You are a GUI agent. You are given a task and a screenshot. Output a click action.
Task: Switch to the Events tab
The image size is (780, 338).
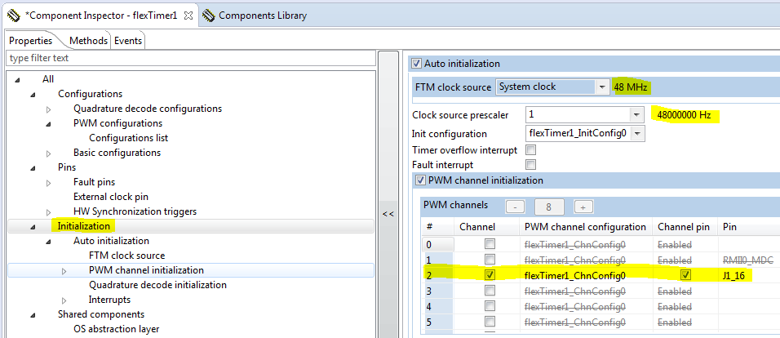[x=127, y=41]
